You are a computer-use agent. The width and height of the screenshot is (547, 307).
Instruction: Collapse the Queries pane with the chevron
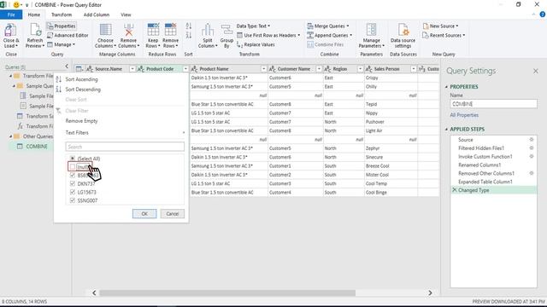67,67
